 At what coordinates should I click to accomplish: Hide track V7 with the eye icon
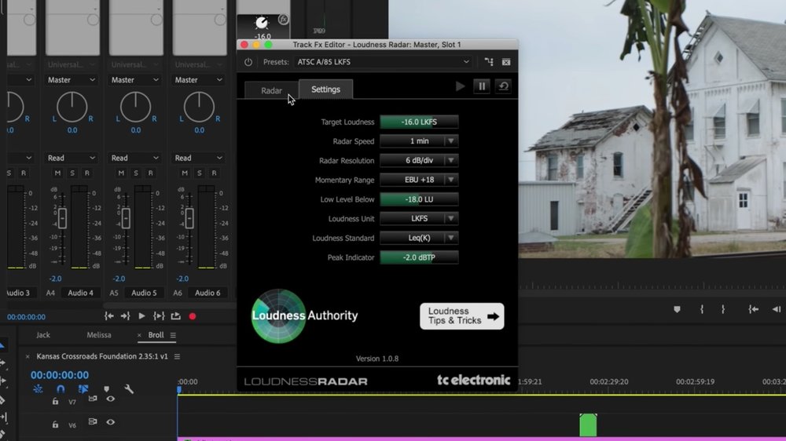[110, 399]
